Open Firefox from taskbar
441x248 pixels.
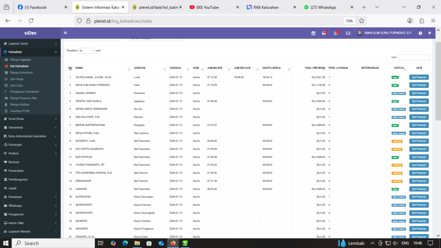[173, 243]
